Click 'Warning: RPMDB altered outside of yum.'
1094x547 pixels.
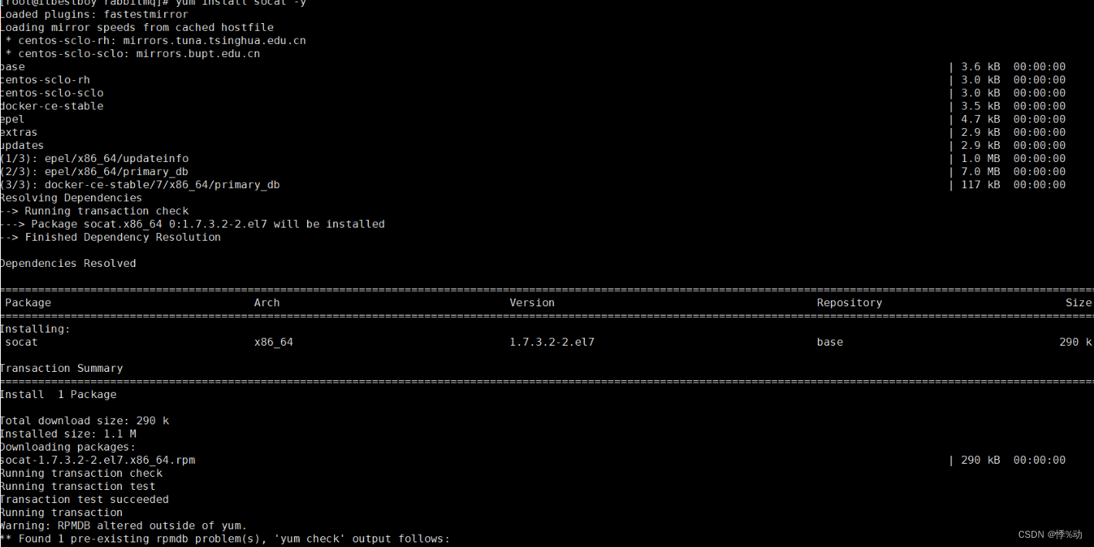[x=123, y=525]
